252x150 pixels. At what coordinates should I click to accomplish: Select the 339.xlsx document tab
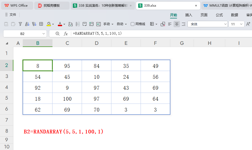click(x=168, y=6)
